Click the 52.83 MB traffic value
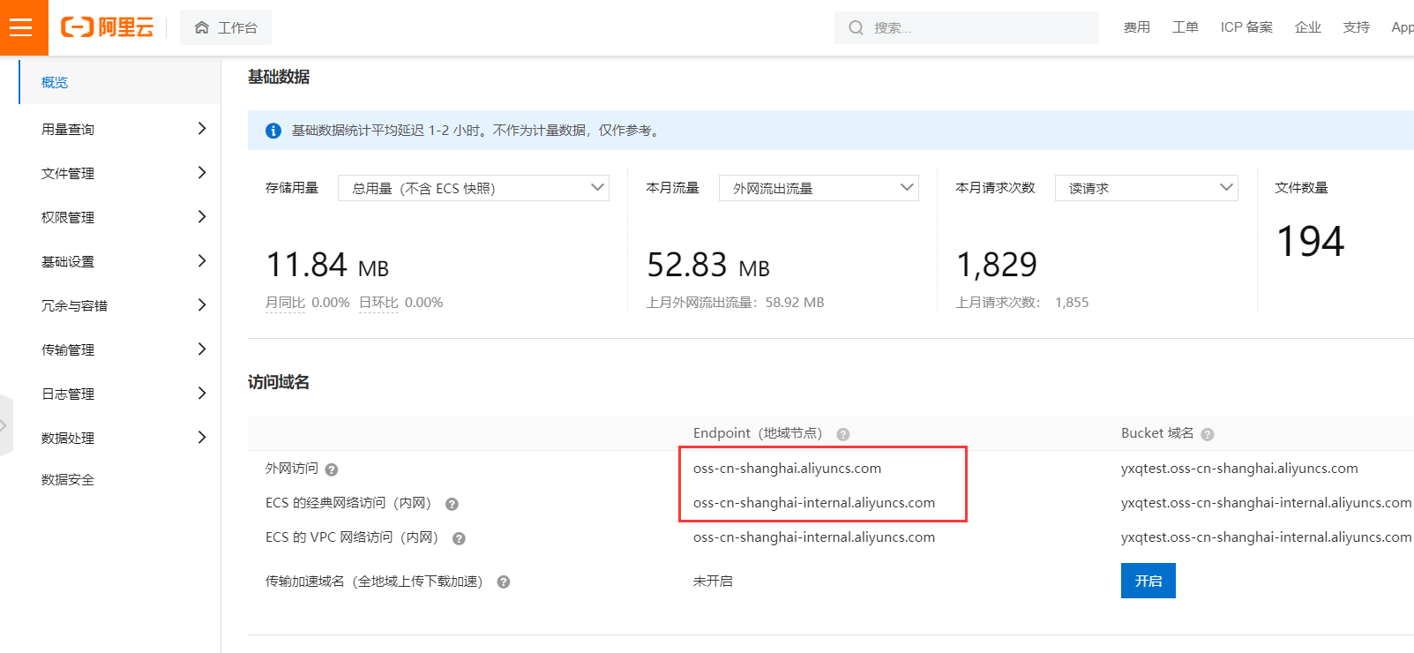The width and height of the screenshot is (1414, 653). tap(708, 265)
